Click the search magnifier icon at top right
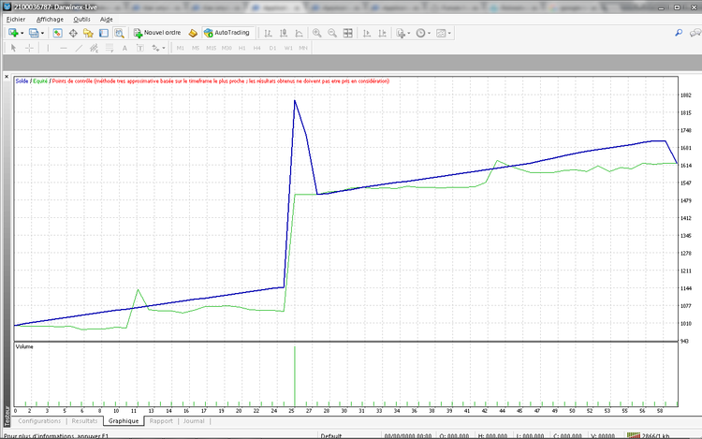 pyautogui.click(x=679, y=33)
